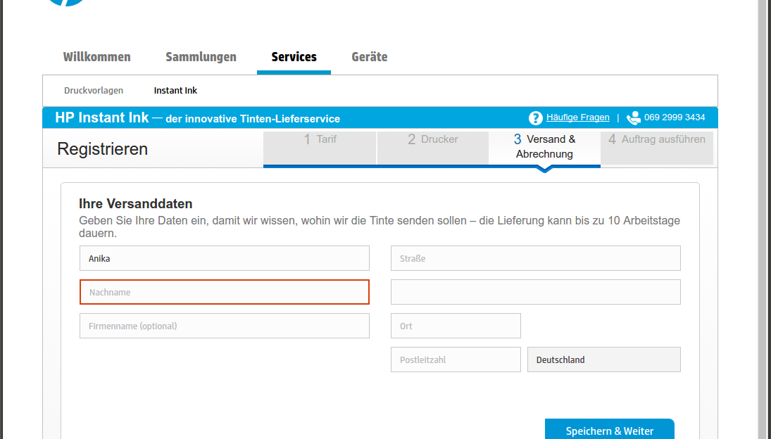
Task: Click the Ort city field
Action: tap(456, 326)
